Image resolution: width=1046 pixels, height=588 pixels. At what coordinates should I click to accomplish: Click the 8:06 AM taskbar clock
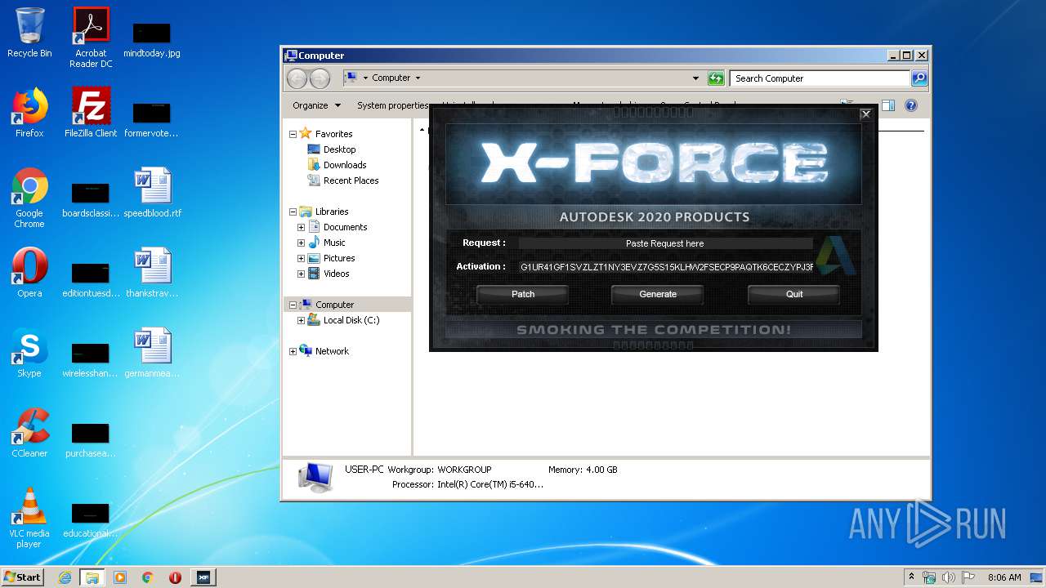pos(1004,577)
